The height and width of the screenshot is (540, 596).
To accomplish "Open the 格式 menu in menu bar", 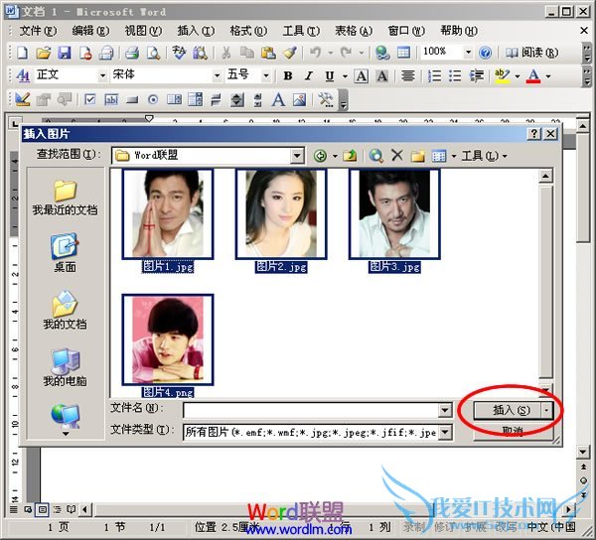I will (239, 31).
